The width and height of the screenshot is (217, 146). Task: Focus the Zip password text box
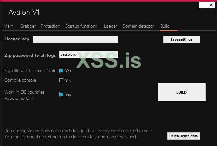(x=89, y=55)
